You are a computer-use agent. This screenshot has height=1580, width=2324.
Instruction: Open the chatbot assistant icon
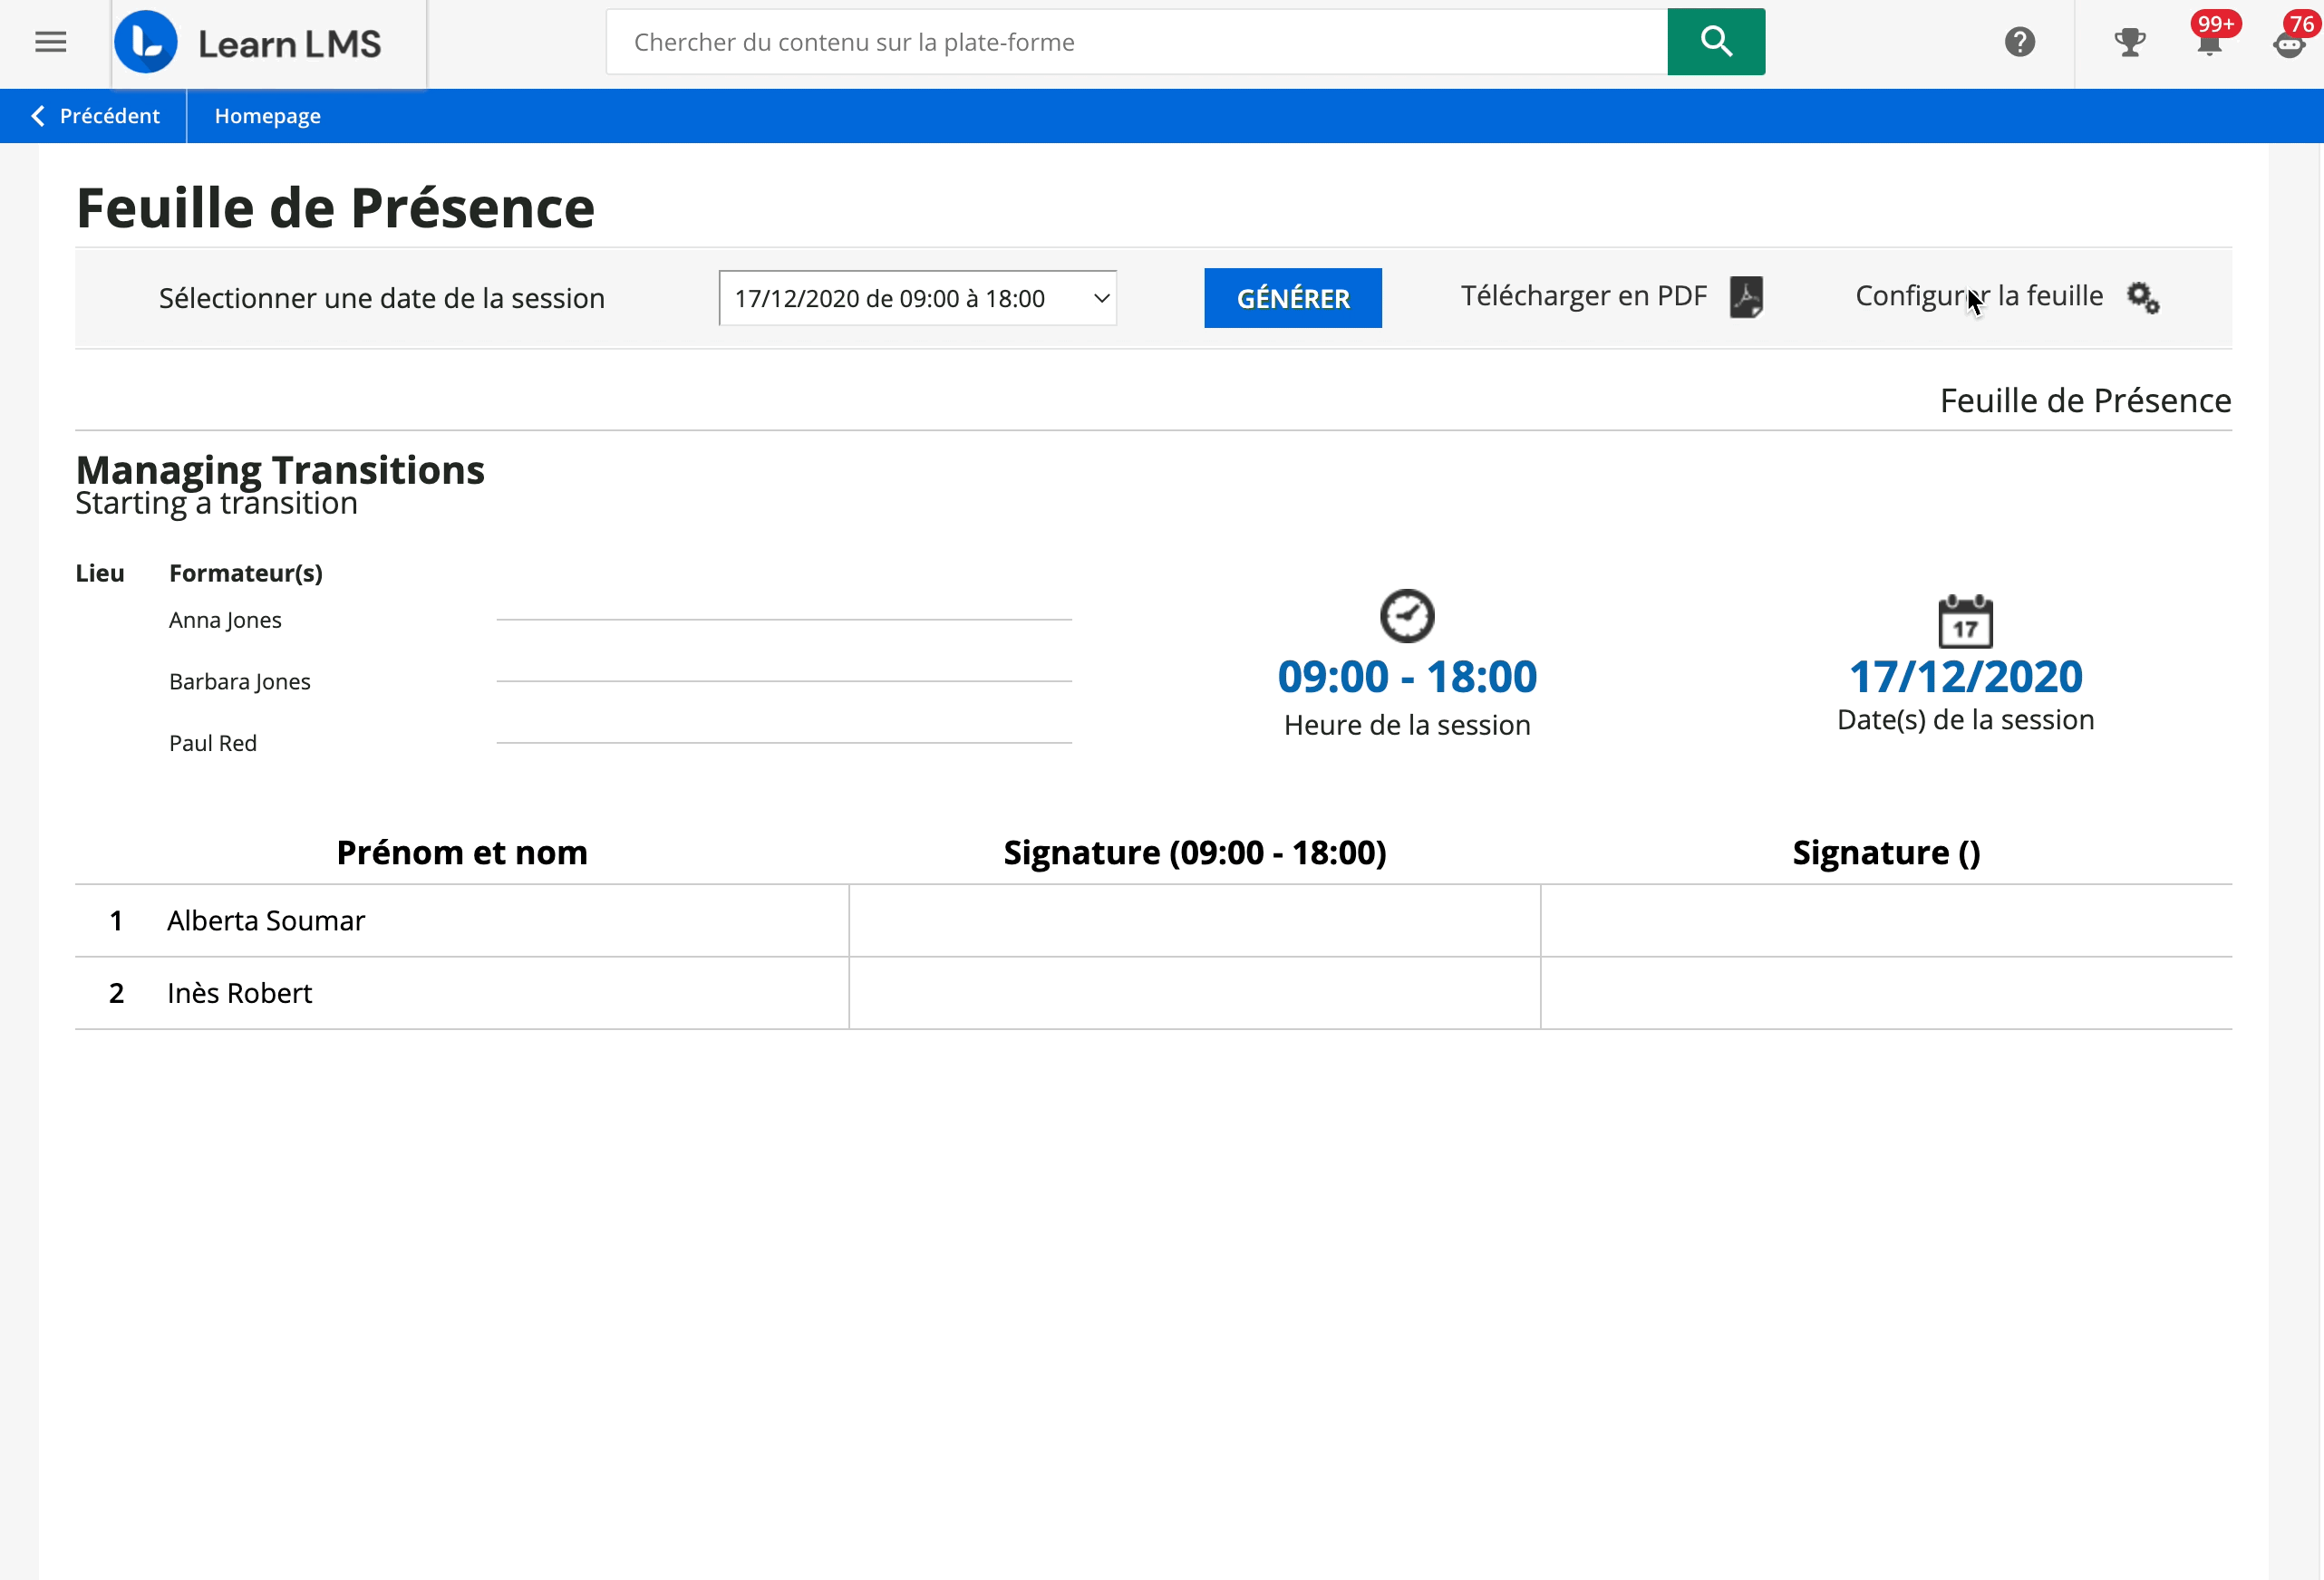2289,46
